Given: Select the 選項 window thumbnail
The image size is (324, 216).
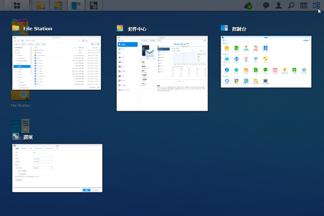Looking at the screenshot, I should 57,168.
